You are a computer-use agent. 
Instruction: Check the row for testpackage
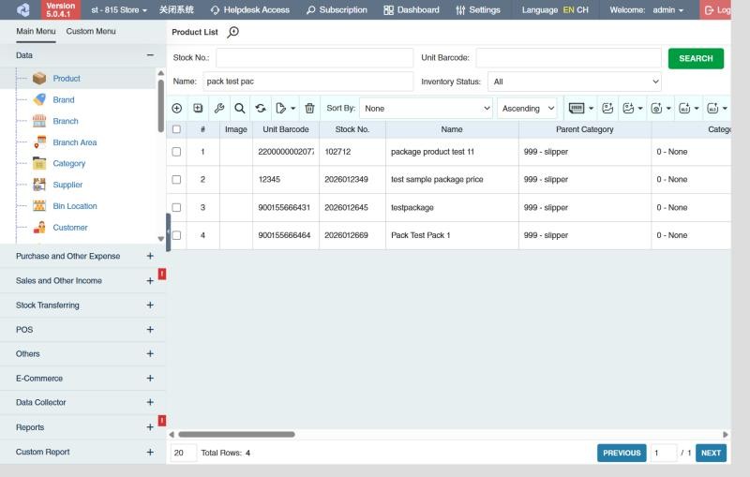pyautogui.click(x=176, y=207)
